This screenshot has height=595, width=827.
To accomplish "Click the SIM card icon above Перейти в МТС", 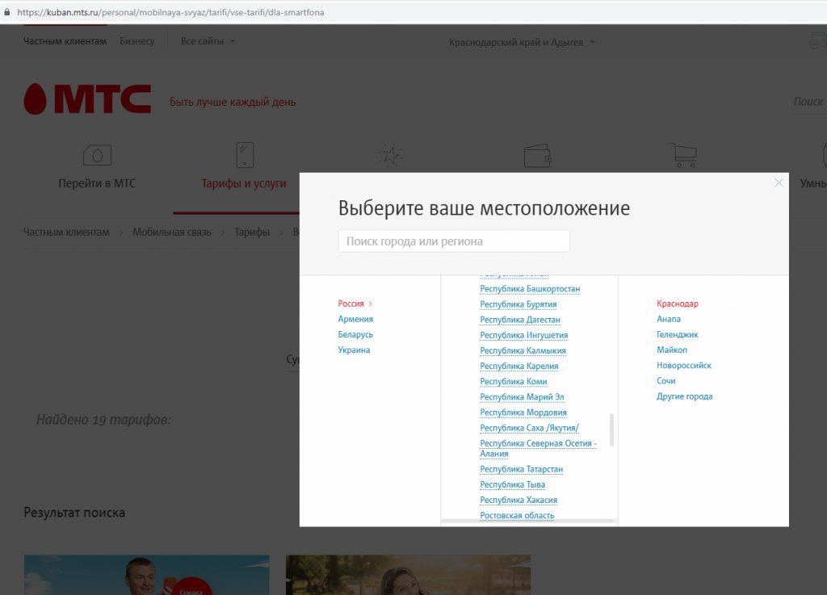I will click(97, 154).
